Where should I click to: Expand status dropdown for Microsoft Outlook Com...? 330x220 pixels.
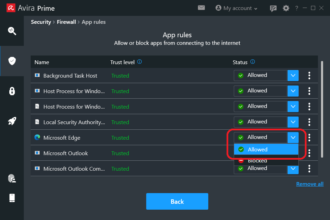tap(293, 169)
